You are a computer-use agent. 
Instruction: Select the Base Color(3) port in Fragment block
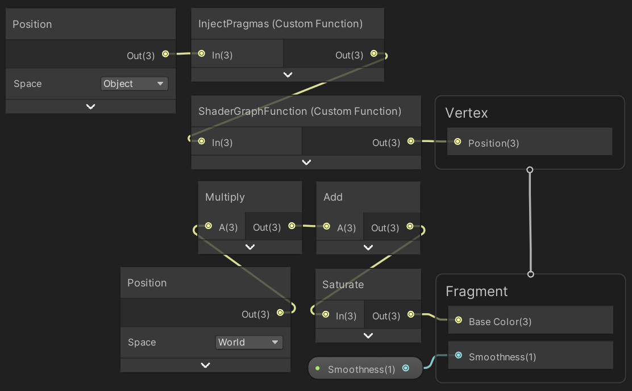(x=458, y=320)
